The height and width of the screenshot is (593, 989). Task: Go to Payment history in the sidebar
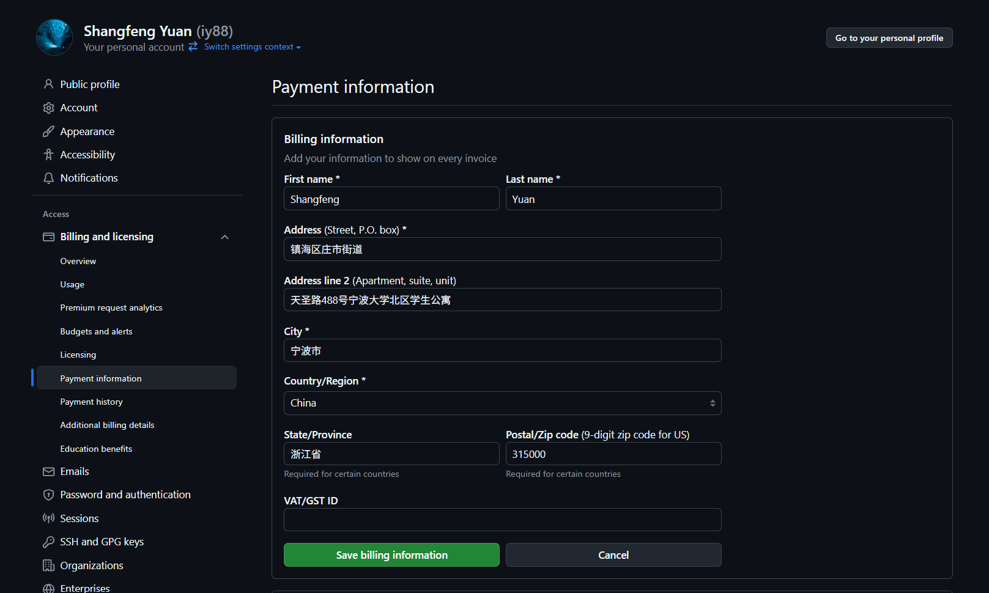point(91,402)
